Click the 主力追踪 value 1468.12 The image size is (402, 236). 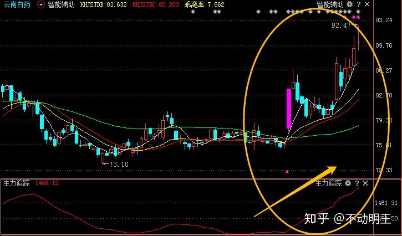47,183
